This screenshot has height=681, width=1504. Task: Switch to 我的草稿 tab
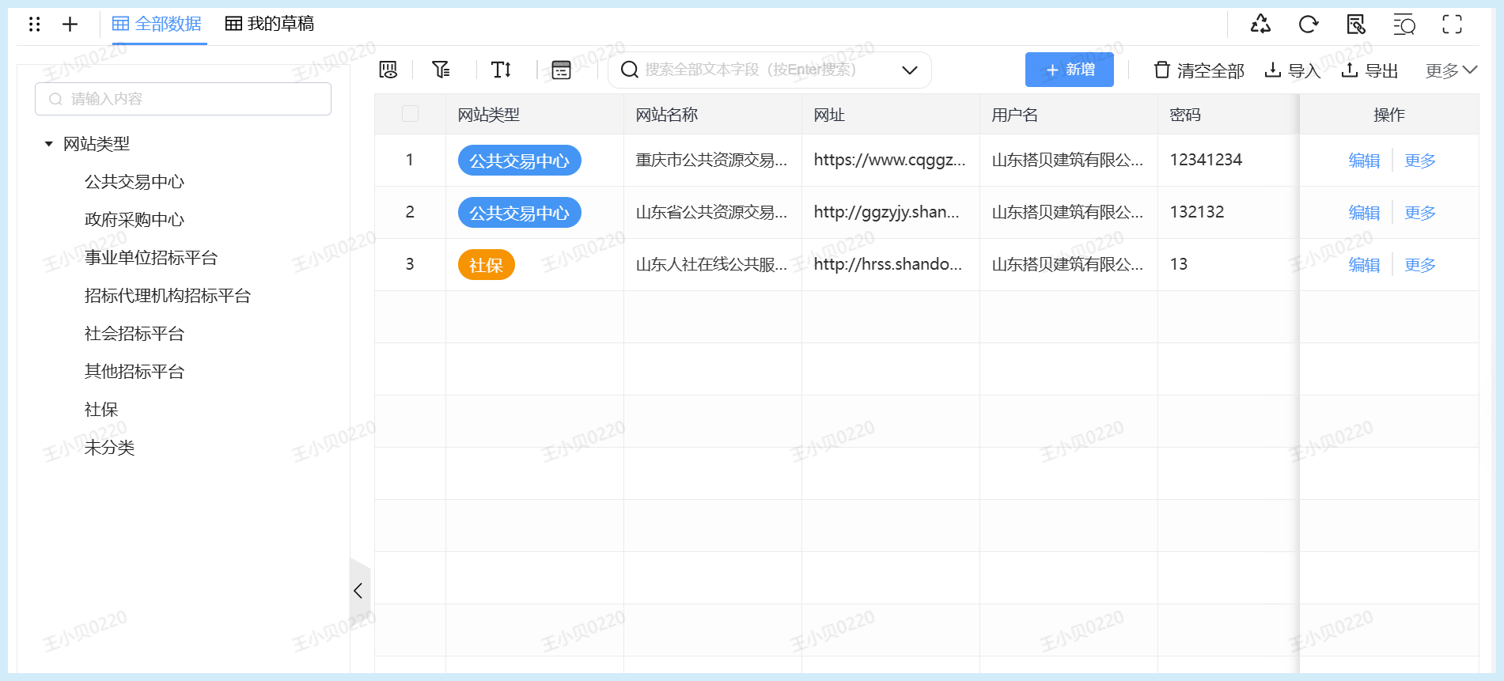[270, 24]
